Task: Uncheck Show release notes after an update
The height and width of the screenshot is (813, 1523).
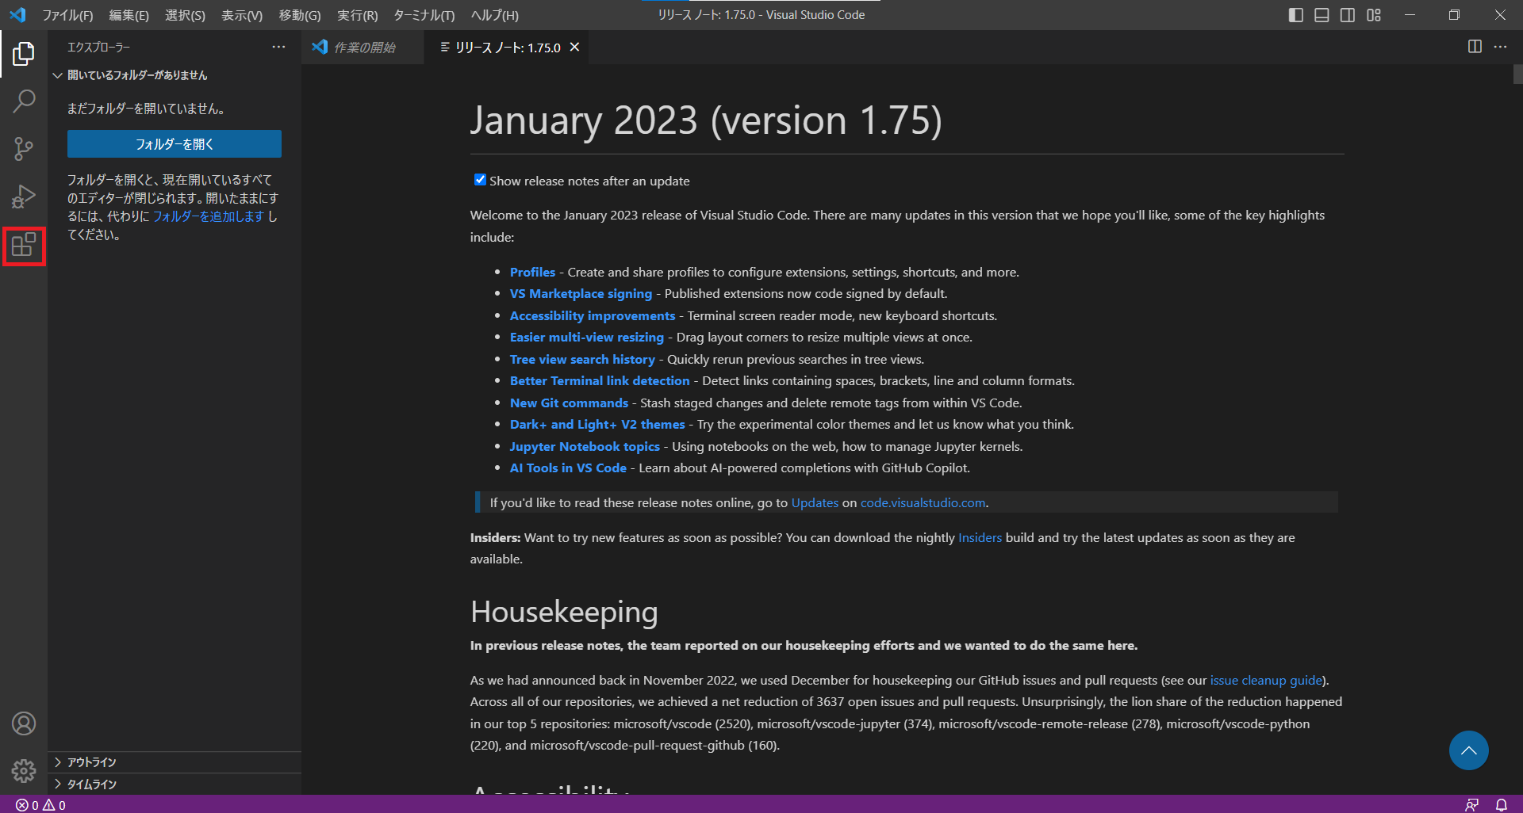Action: tap(479, 180)
